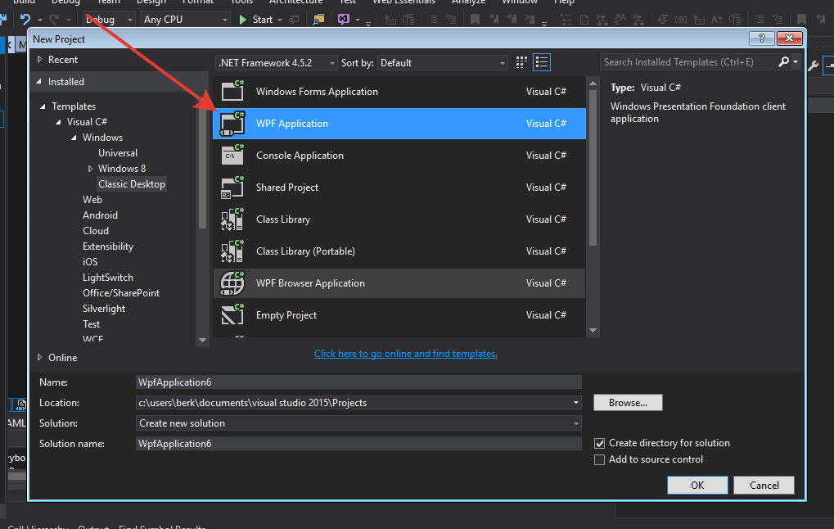The height and width of the screenshot is (529, 834).
Task: Collapse the Windows tree node
Action: [74, 138]
